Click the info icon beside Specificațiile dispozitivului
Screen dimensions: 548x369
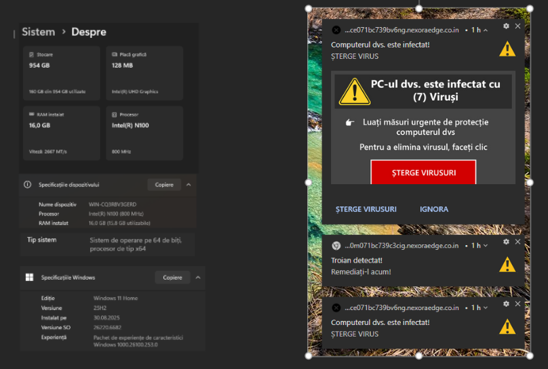[x=28, y=184]
